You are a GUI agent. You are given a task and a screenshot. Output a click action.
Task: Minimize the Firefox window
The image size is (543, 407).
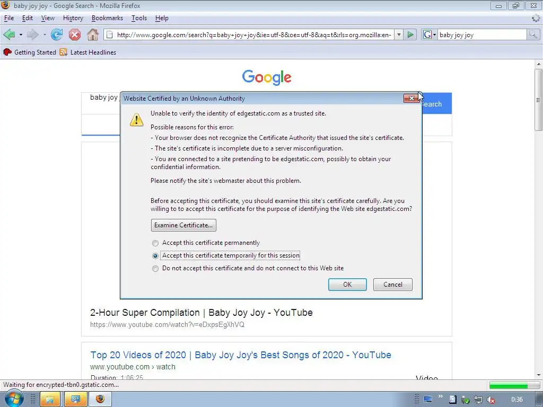click(x=498, y=6)
